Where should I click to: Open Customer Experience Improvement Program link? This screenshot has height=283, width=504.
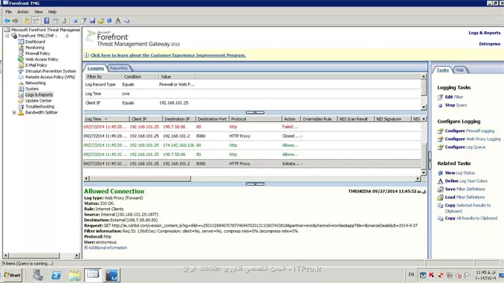(x=168, y=55)
